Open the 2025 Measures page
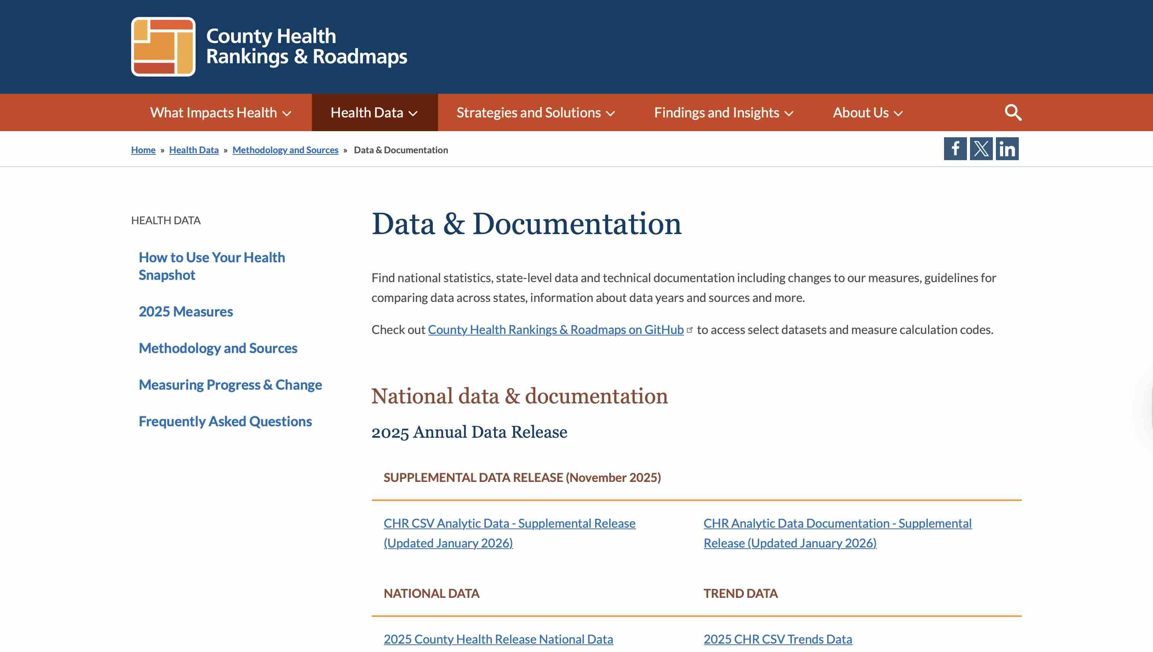The height and width of the screenshot is (652, 1153). tap(185, 311)
